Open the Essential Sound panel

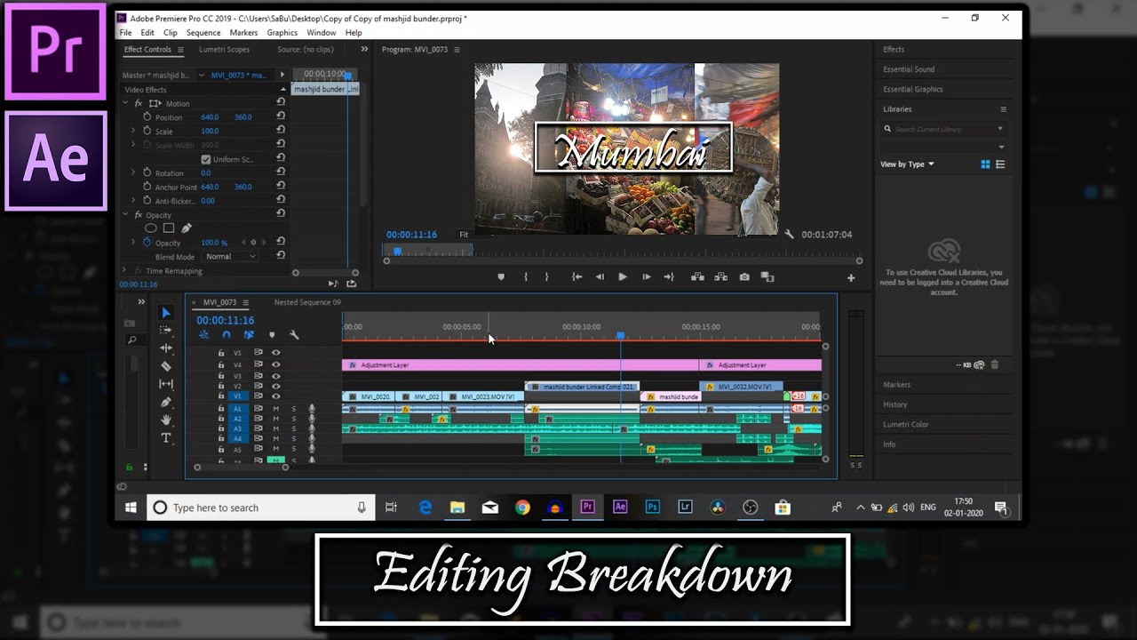tap(909, 69)
